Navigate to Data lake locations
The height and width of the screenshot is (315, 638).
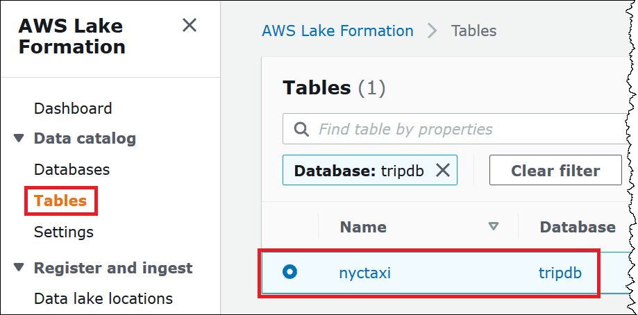103,298
